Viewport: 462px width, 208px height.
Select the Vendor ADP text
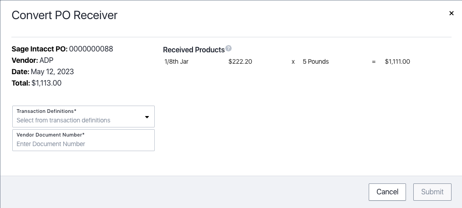(x=47, y=61)
